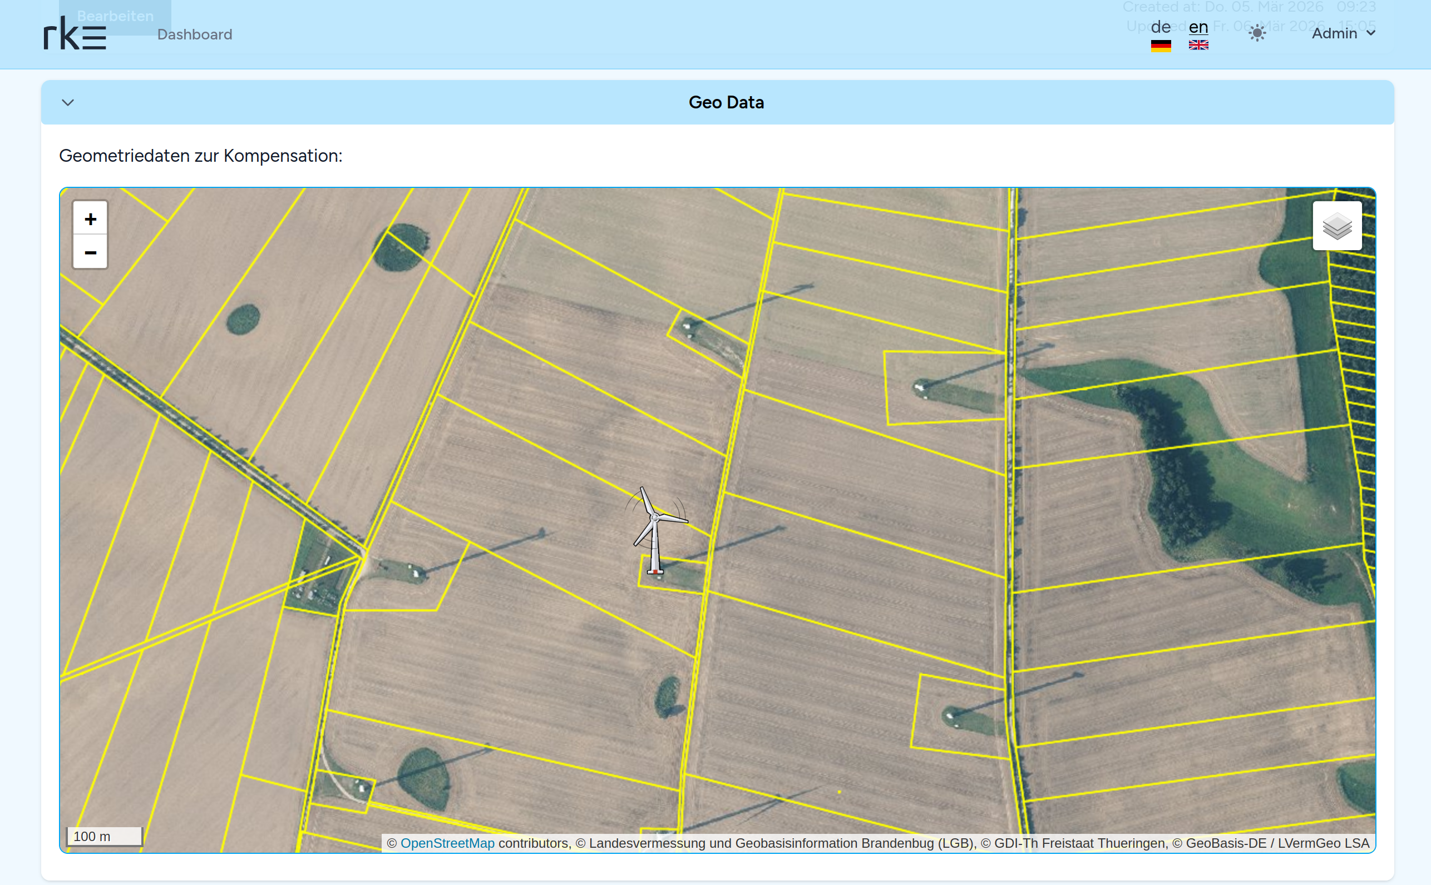Image resolution: width=1431 pixels, height=885 pixels.
Task: Zoom in on the map
Action: pyautogui.click(x=90, y=219)
